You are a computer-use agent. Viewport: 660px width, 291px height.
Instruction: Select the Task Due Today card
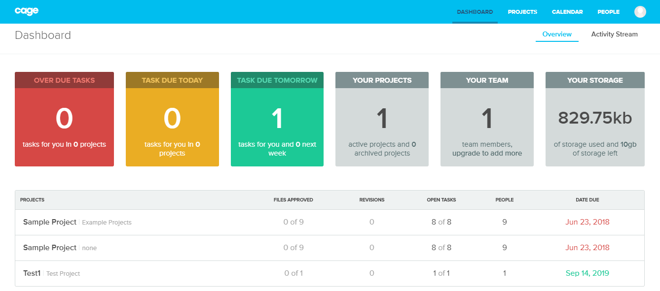tap(172, 119)
